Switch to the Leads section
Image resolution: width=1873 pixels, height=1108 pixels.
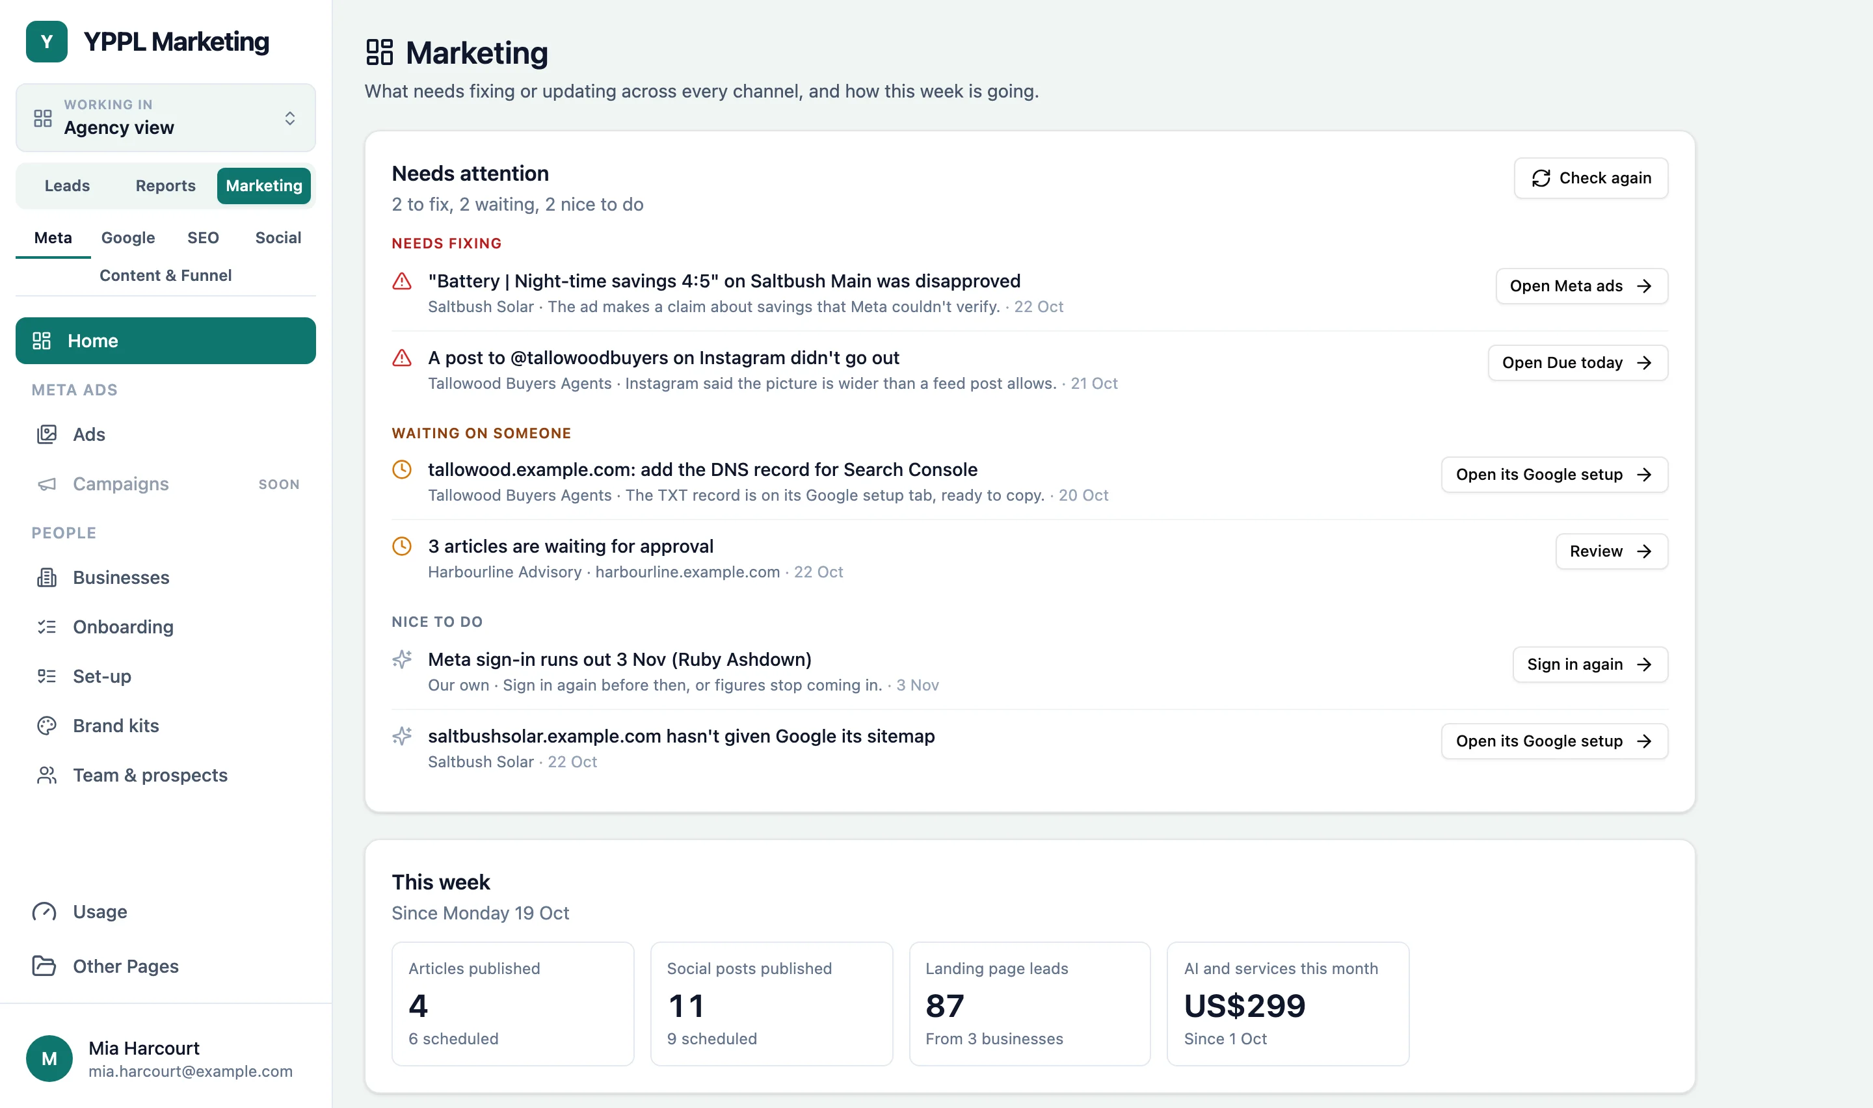pos(67,185)
